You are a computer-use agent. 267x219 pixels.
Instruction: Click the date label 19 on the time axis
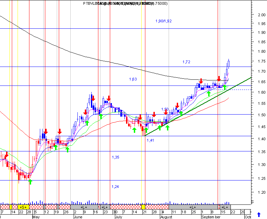pos(57,212)
